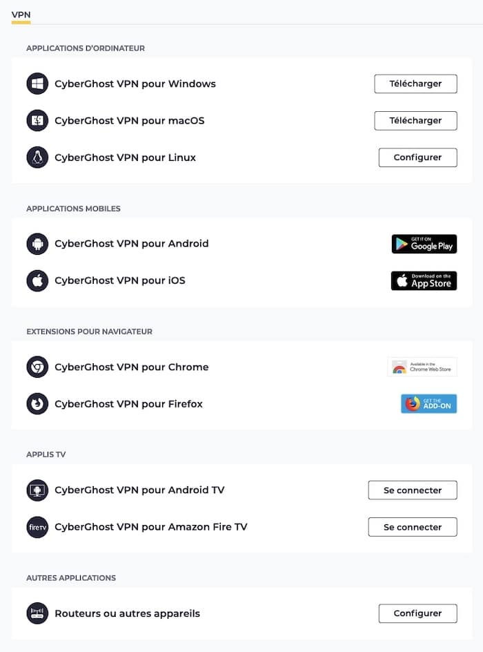Configure routers or other devices
Viewport: 483px width, 652px height.
pos(417,613)
